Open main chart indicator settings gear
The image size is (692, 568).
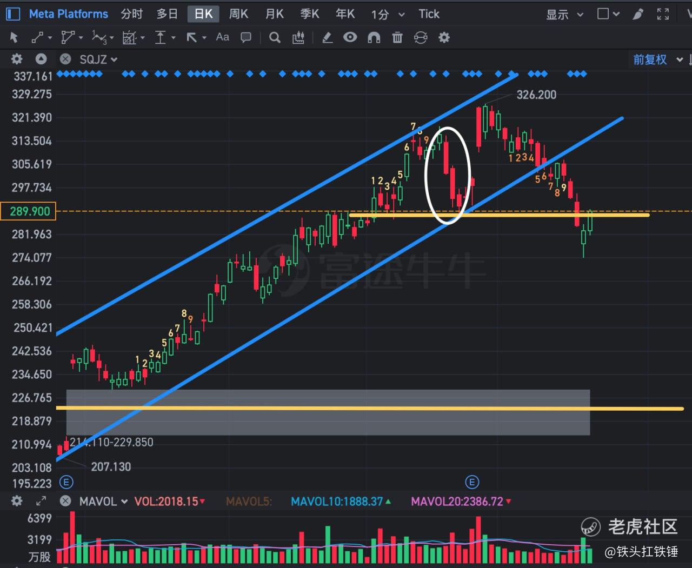click(17, 59)
